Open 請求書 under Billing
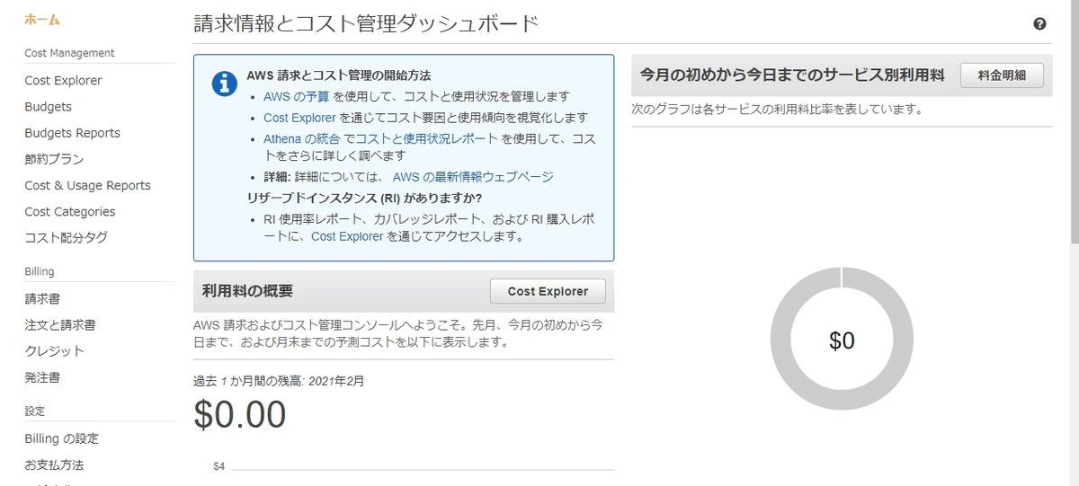Image resolution: width=1079 pixels, height=486 pixels. click(x=42, y=298)
